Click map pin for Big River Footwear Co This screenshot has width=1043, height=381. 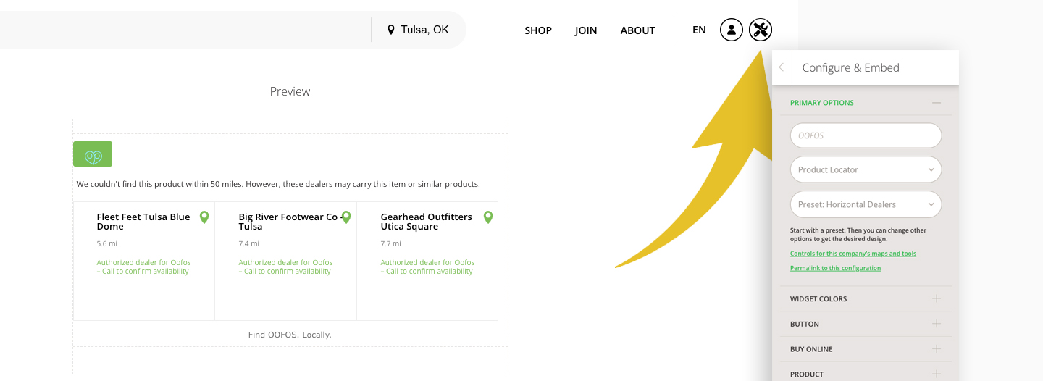pyautogui.click(x=346, y=217)
